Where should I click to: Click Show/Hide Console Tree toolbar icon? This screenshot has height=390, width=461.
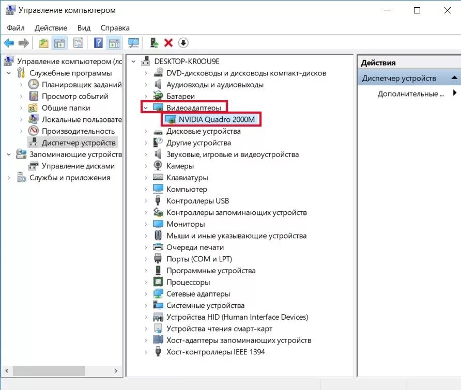pos(59,43)
